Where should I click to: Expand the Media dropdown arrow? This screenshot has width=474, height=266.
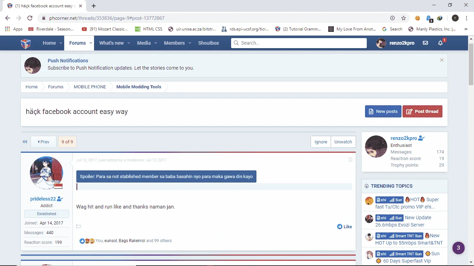[x=156, y=43]
